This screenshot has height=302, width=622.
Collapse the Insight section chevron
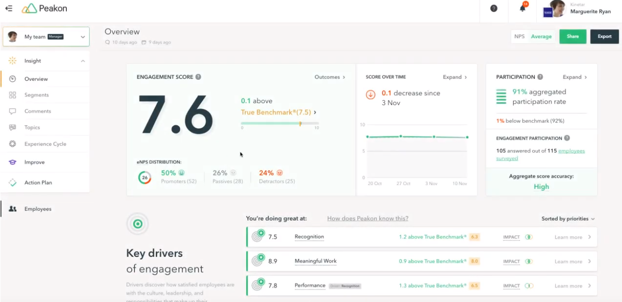coord(83,61)
